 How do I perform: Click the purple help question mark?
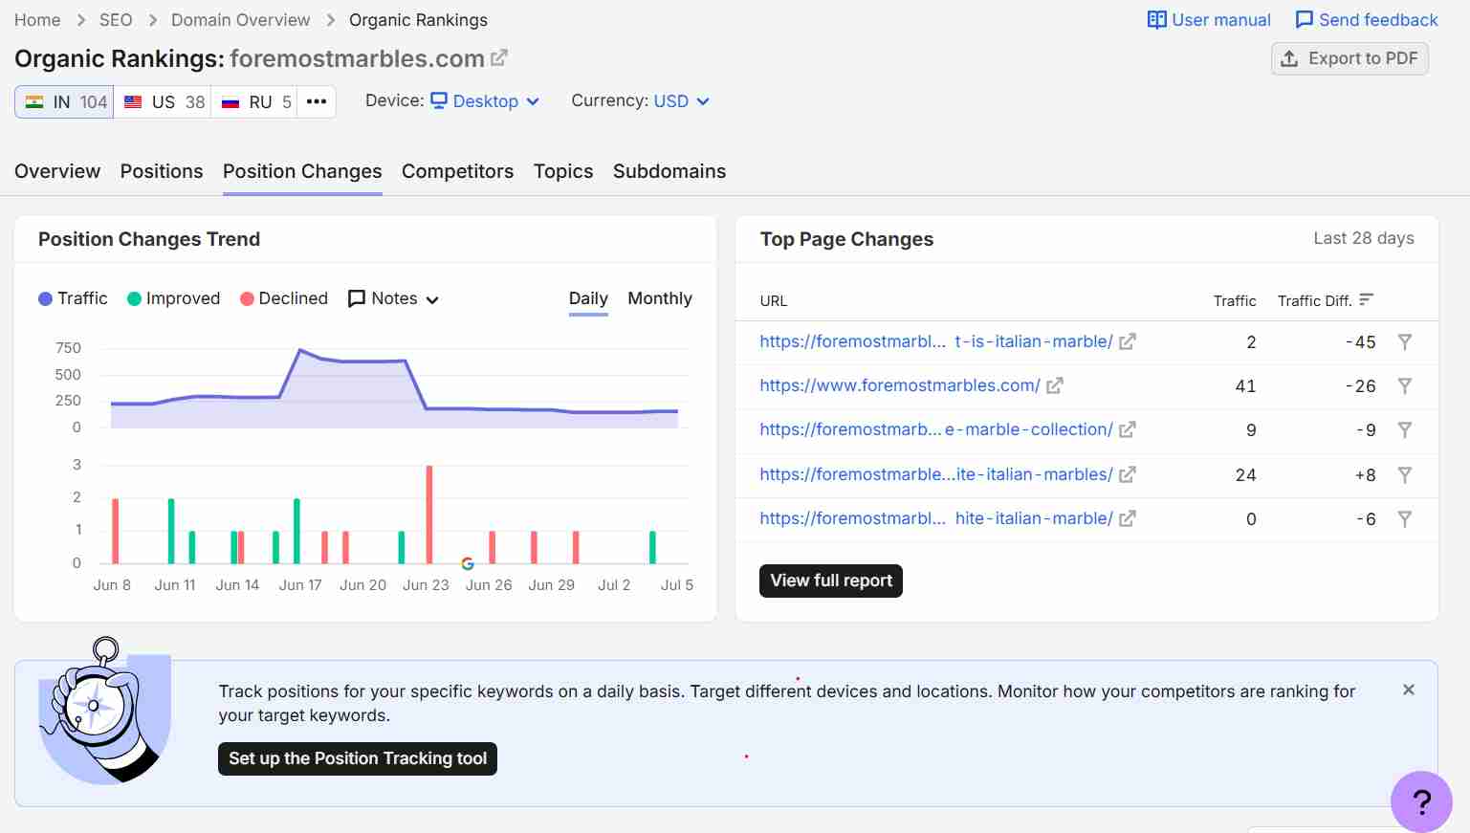[1421, 801]
